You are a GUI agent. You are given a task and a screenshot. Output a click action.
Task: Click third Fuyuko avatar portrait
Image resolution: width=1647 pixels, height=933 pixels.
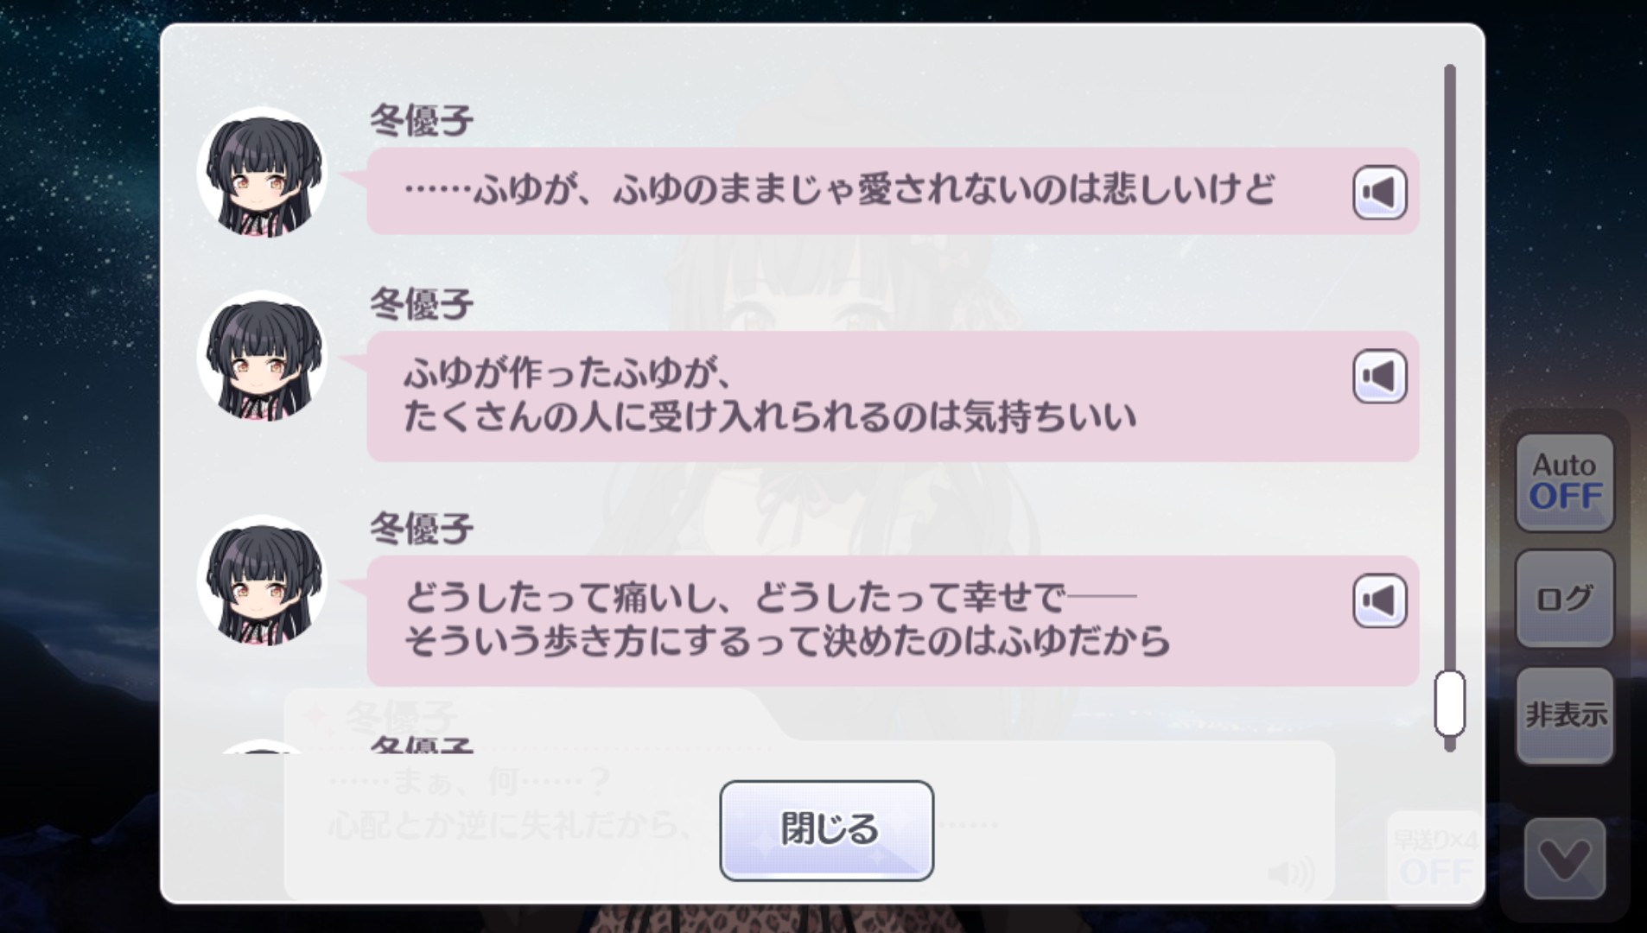[263, 581]
